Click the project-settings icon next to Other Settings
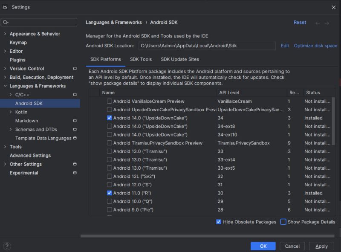Screen dimensions: 341x252 point(75,164)
